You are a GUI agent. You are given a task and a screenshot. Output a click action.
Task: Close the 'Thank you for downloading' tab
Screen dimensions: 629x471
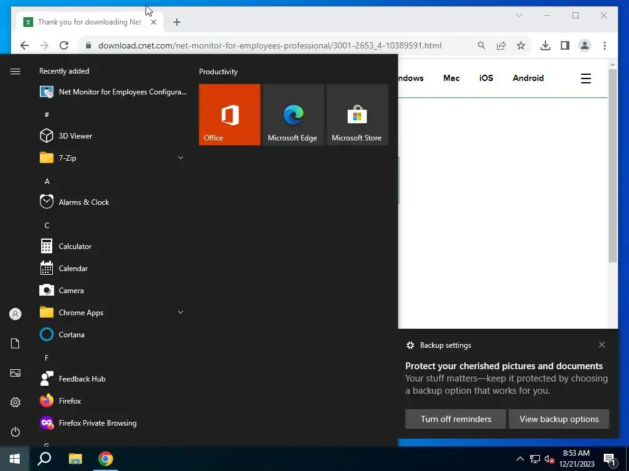[x=153, y=22]
